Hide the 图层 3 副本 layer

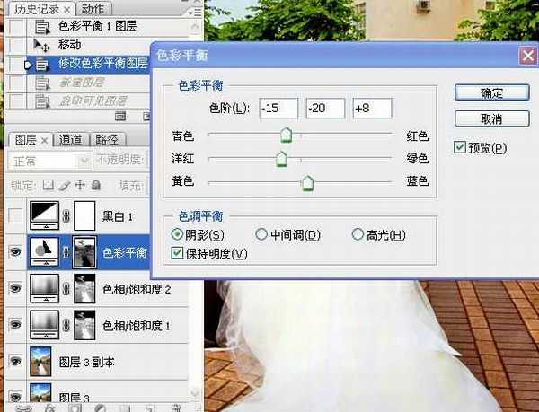coord(13,361)
